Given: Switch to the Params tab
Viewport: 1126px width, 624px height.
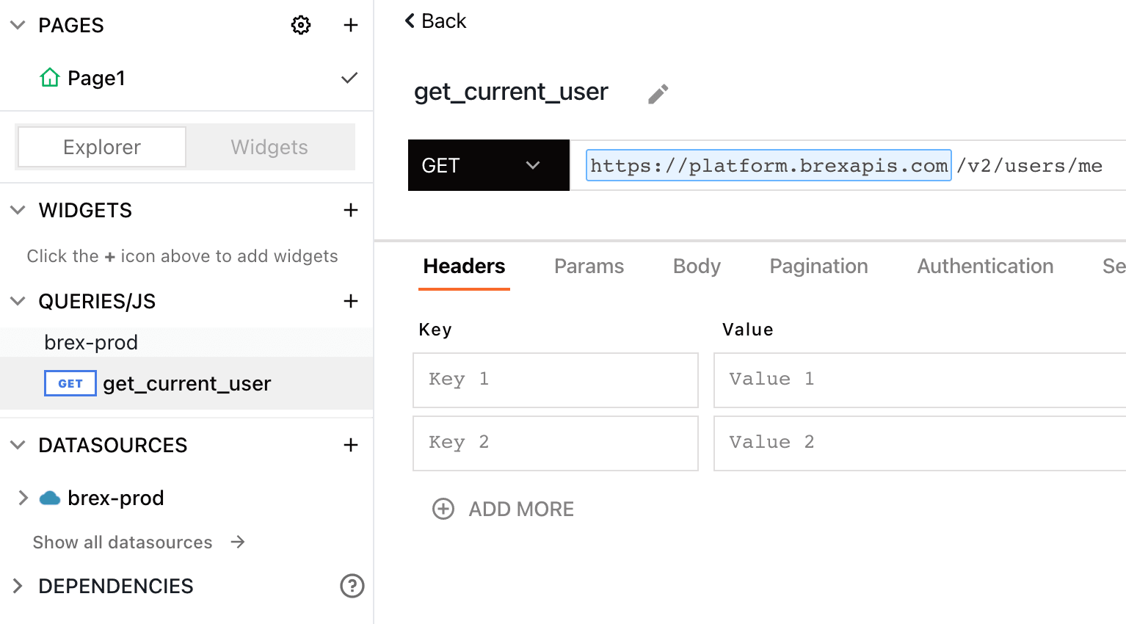Looking at the screenshot, I should click(x=589, y=266).
